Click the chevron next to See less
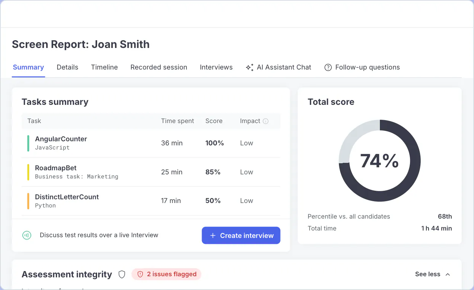474x290 pixels. click(x=448, y=274)
